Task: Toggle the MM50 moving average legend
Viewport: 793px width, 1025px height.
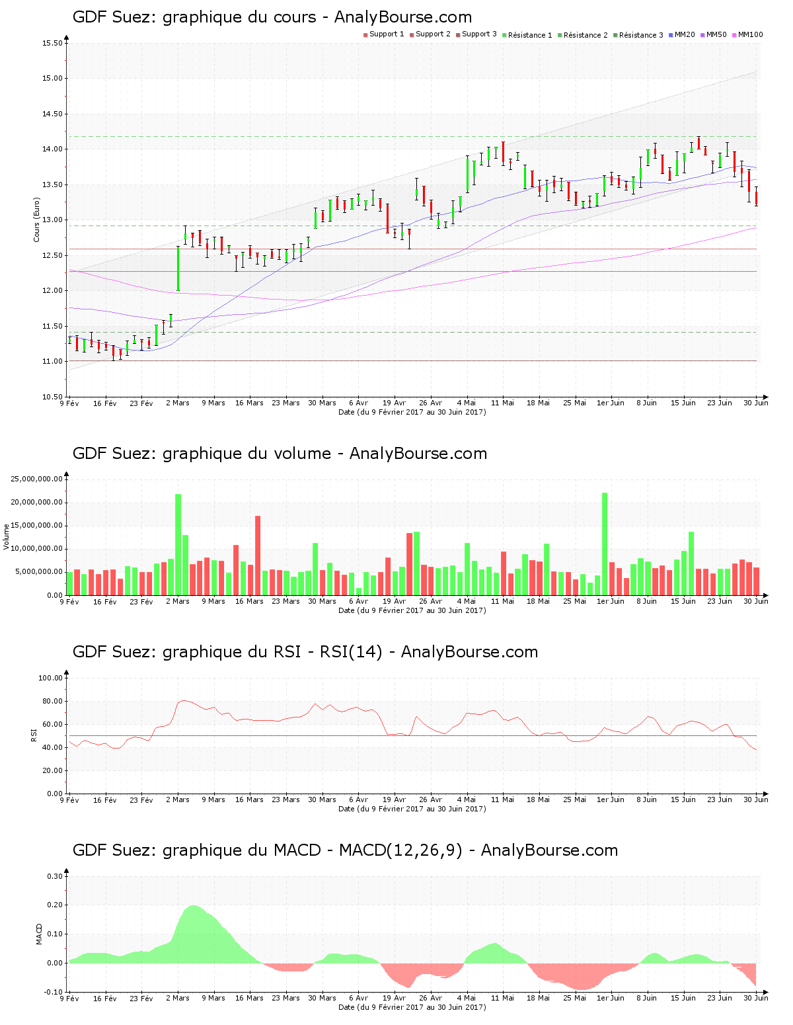Action: (x=714, y=34)
